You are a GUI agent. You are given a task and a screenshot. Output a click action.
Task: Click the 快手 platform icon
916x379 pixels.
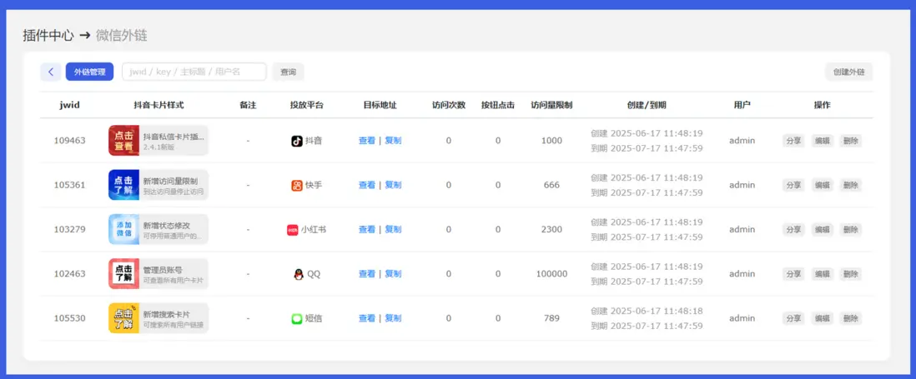tap(297, 185)
